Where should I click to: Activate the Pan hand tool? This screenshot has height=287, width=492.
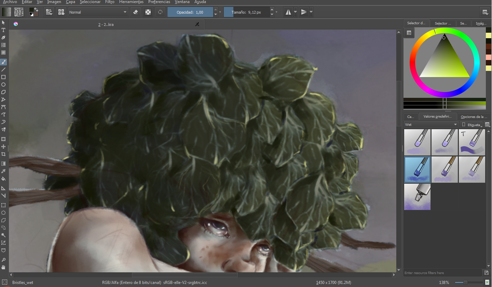[x=3, y=267]
